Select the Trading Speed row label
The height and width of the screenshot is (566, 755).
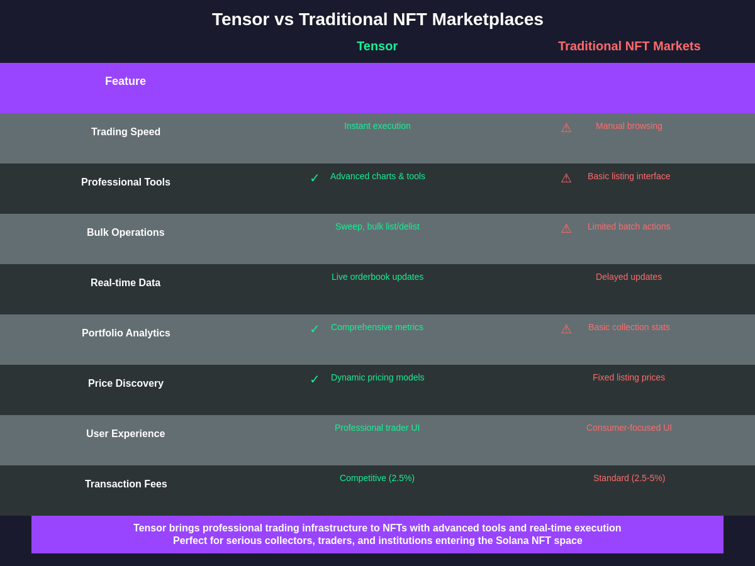pos(126,132)
